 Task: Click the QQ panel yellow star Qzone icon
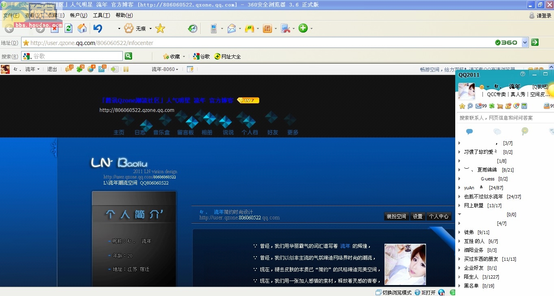[462, 106]
